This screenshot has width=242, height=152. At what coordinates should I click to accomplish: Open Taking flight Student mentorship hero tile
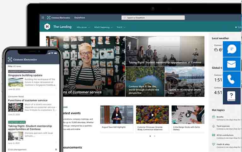165,51
